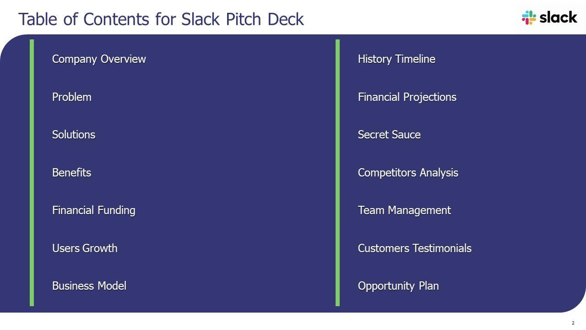Image resolution: width=586 pixels, height=330 pixels.
Task: Click the Slack hashtag logo icon
Action: point(529,17)
